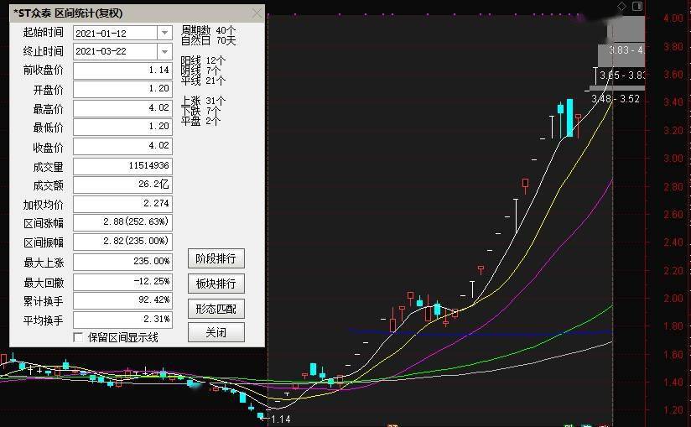Enable the 保留区间显示线 checkbox
The width and height of the screenshot is (691, 427).
pyautogui.click(x=79, y=337)
